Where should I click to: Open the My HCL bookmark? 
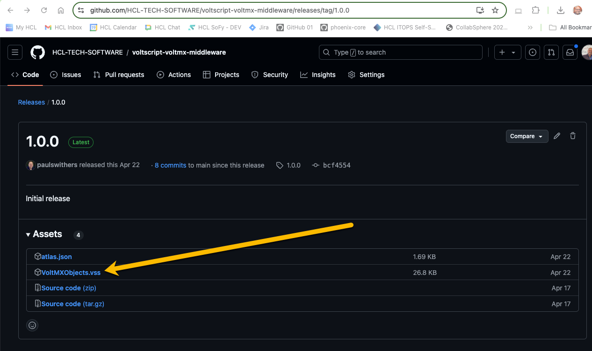(x=21, y=28)
